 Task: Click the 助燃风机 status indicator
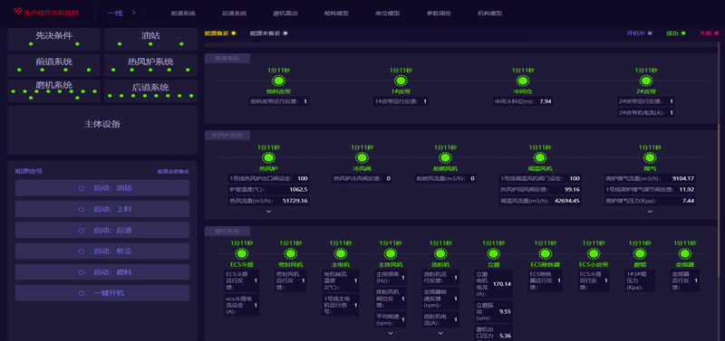point(445,157)
